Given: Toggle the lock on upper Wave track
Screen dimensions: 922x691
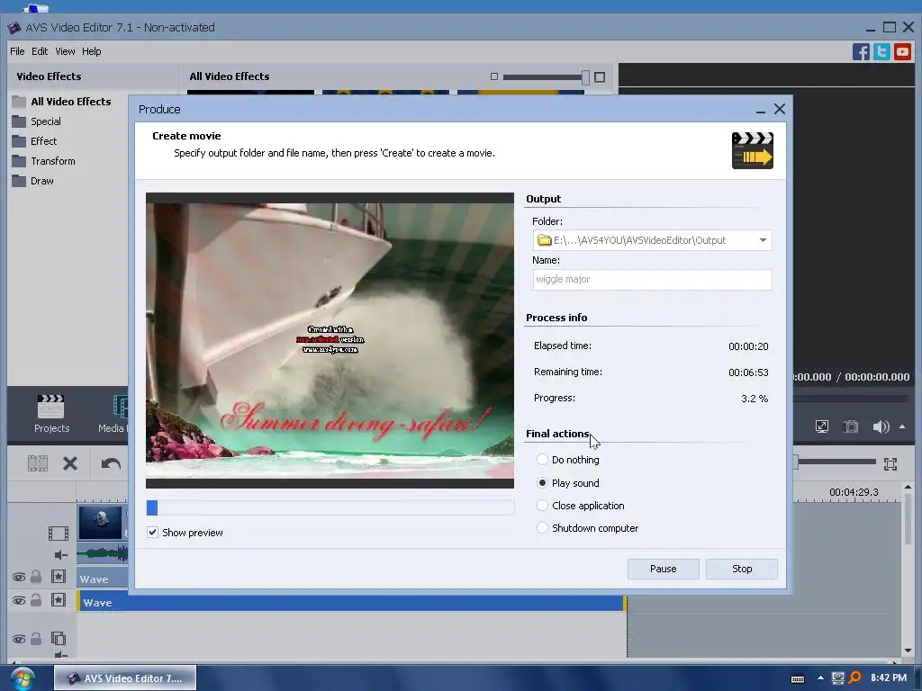Looking at the screenshot, I should 36,577.
